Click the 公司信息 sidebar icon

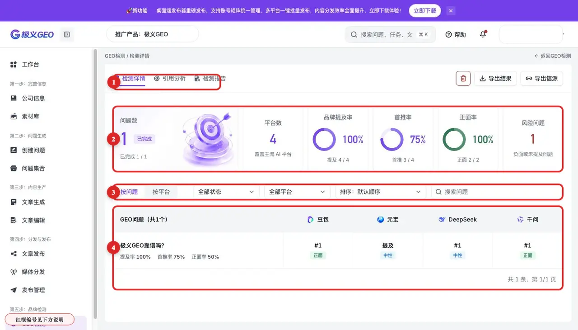[14, 98]
